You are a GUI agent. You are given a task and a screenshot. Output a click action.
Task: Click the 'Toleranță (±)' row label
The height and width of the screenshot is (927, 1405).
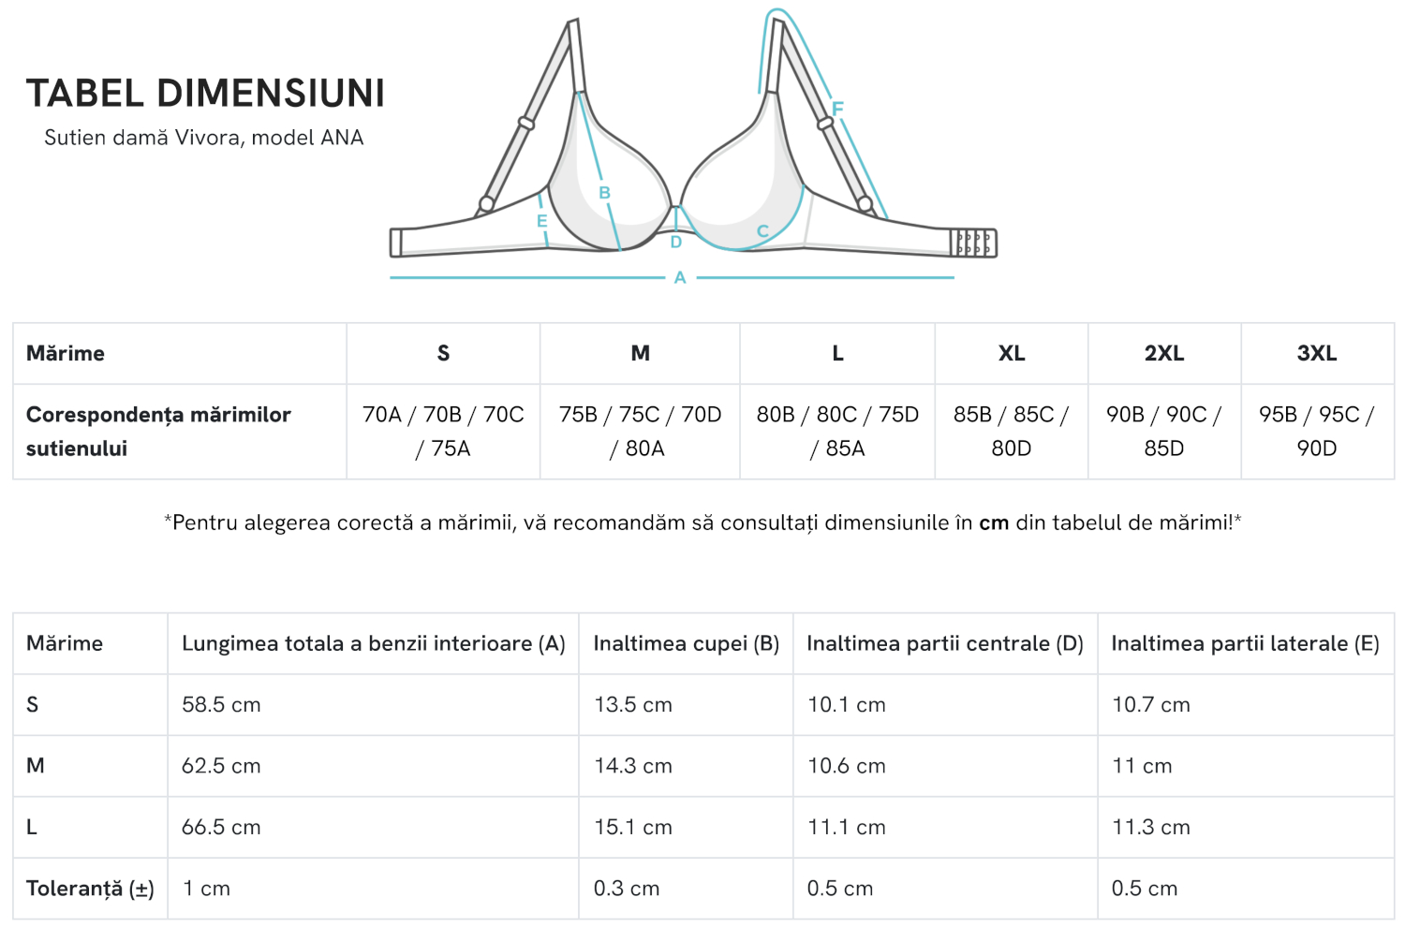coord(90,889)
